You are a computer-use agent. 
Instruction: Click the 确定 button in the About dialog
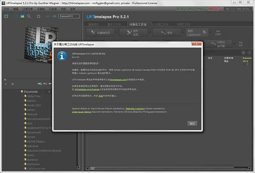[x=192, y=123]
